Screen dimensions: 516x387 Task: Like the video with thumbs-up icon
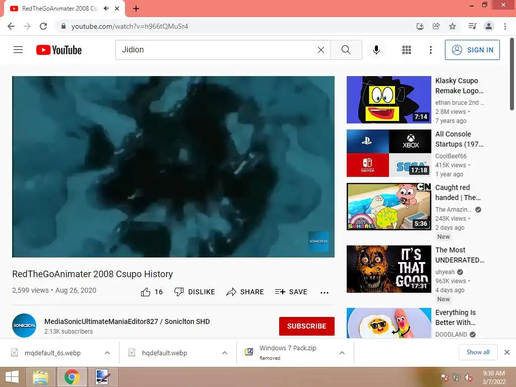tap(146, 292)
